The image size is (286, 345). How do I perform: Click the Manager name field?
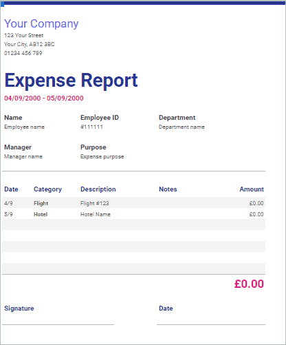(23, 156)
